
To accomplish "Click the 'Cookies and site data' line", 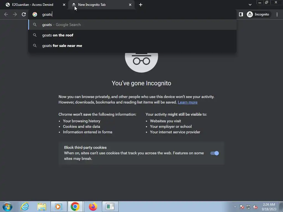I will 82,126.
